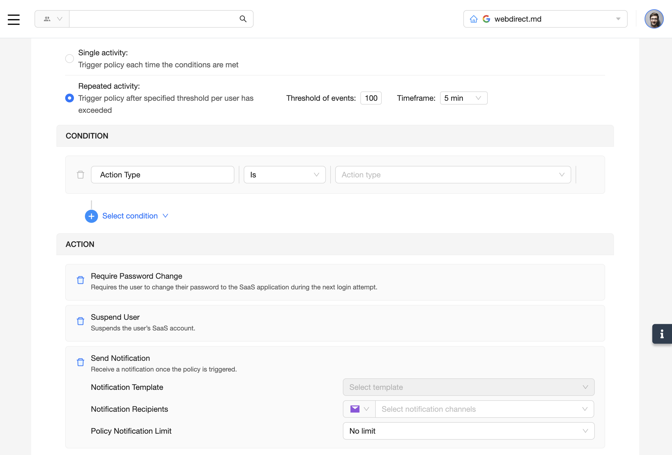Click the blue plus add-condition icon

91,216
